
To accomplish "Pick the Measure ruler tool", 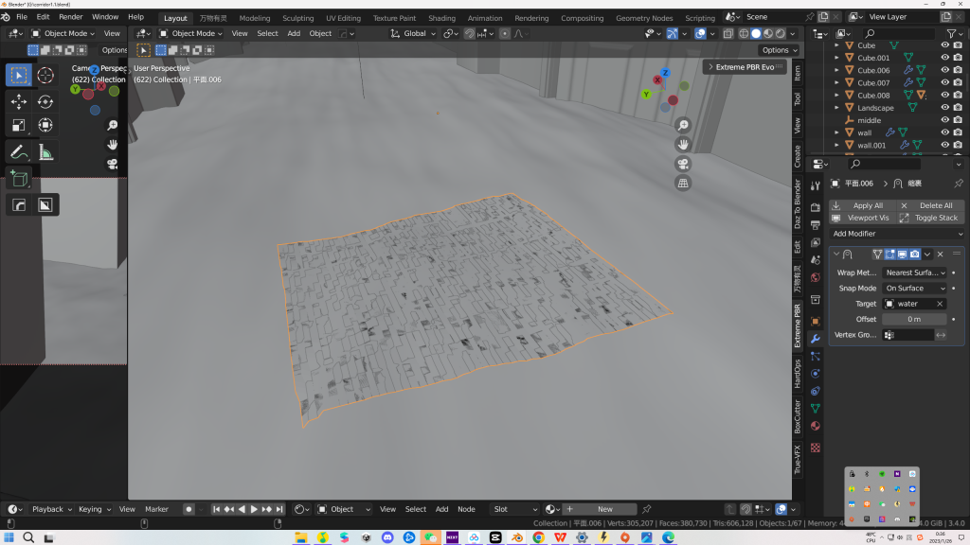I will [45, 152].
